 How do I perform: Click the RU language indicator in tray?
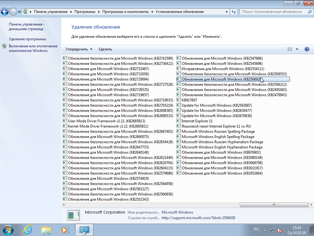point(256,229)
